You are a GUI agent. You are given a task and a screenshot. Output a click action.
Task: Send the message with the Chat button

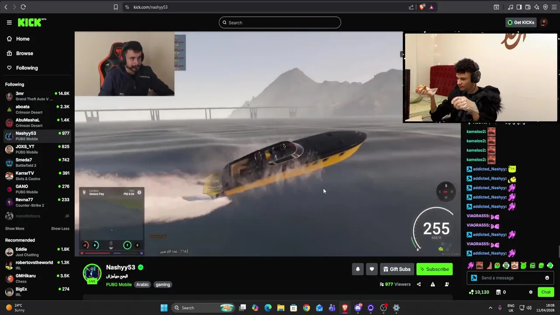(546, 292)
